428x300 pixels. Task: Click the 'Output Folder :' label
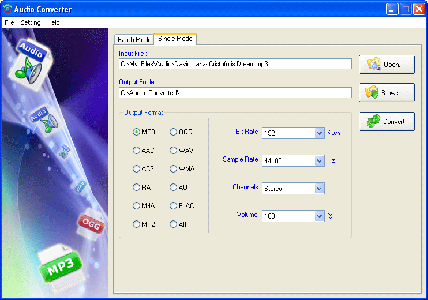pyautogui.click(x=139, y=82)
